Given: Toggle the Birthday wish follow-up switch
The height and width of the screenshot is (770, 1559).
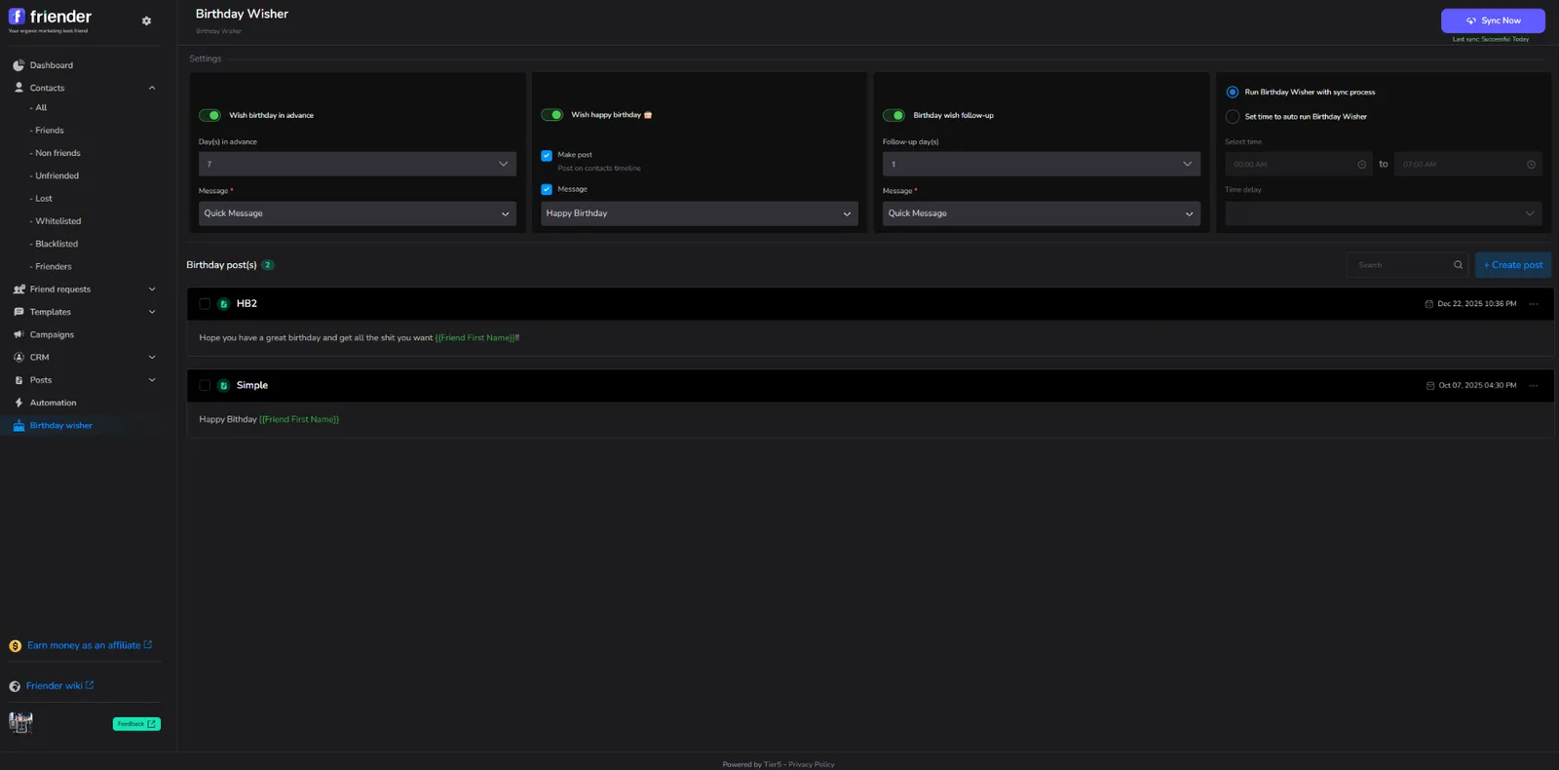Looking at the screenshot, I should pyautogui.click(x=894, y=115).
